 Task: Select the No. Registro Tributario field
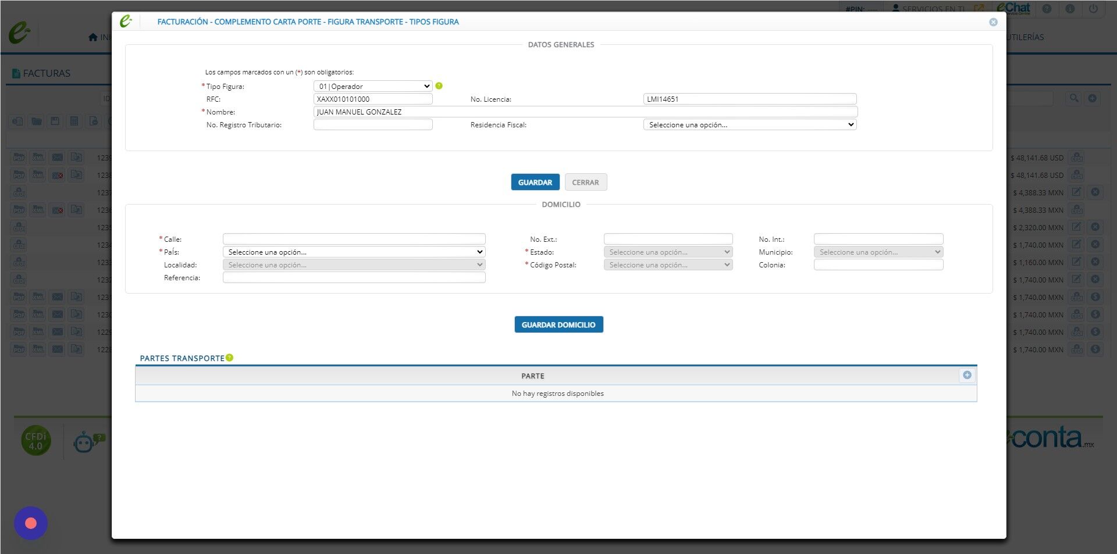click(373, 124)
